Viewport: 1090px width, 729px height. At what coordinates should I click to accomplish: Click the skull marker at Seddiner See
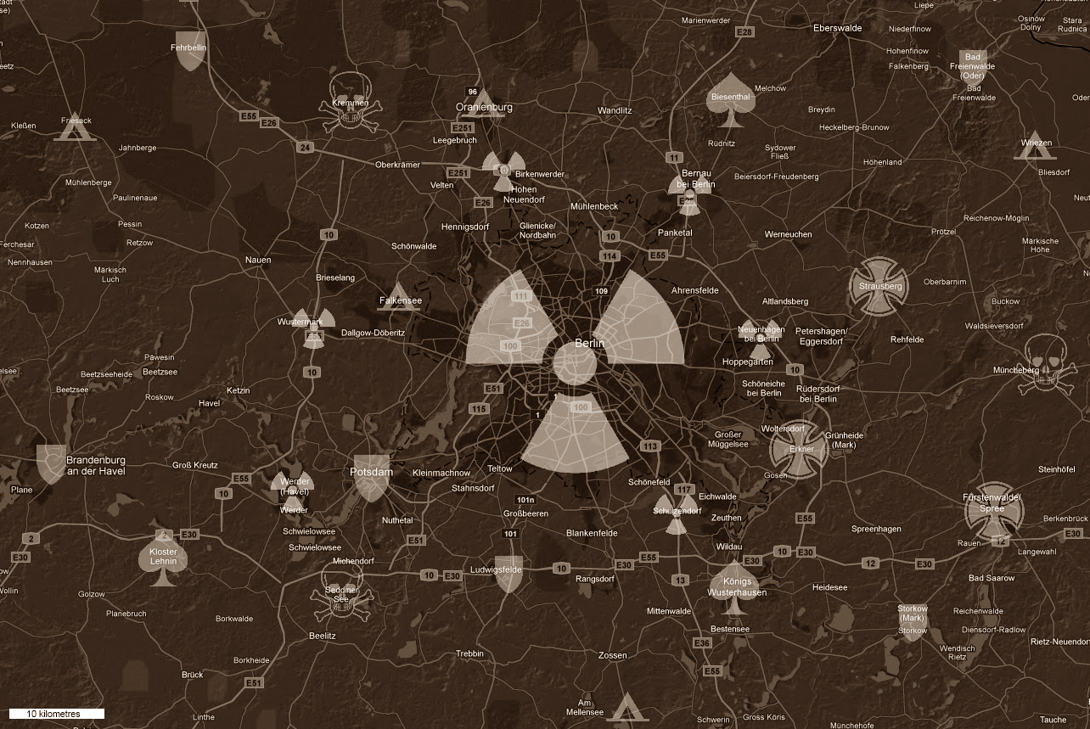pyautogui.click(x=342, y=592)
